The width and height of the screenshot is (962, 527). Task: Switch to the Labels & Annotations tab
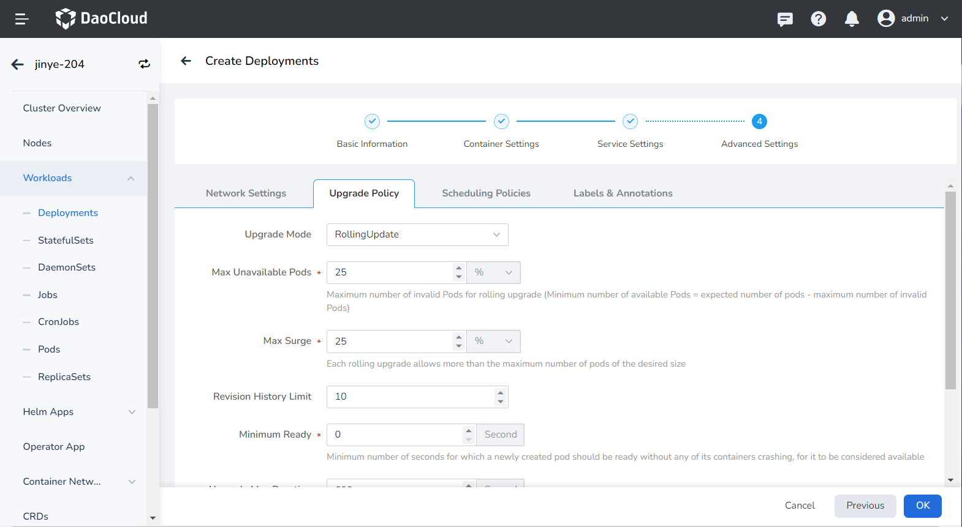[x=623, y=193]
